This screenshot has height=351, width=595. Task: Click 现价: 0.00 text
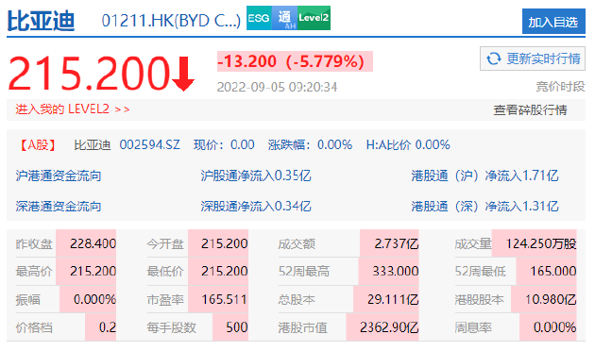(x=224, y=144)
